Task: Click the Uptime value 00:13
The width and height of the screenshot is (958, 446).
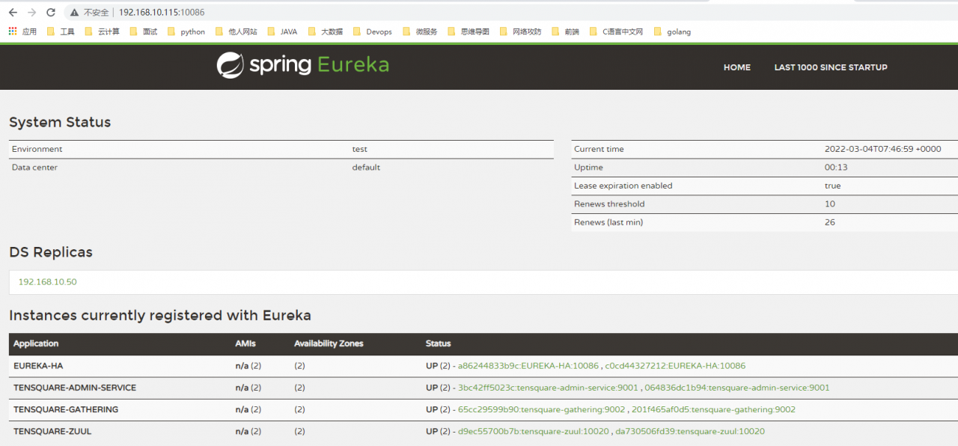Action: tap(836, 168)
